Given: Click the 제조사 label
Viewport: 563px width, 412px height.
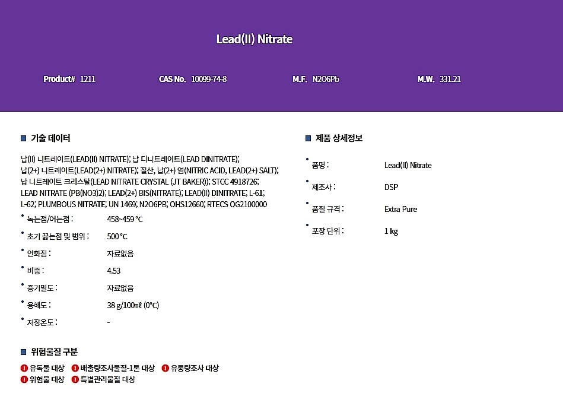Looking at the screenshot, I should (x=323, y=187).
